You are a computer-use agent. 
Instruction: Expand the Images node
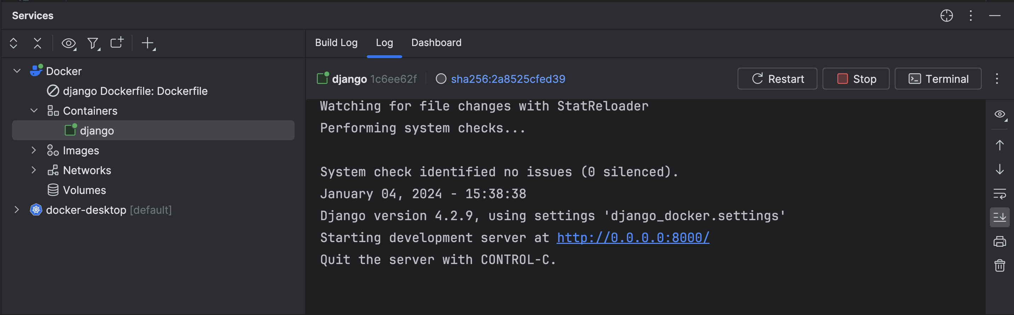(34, 150)
